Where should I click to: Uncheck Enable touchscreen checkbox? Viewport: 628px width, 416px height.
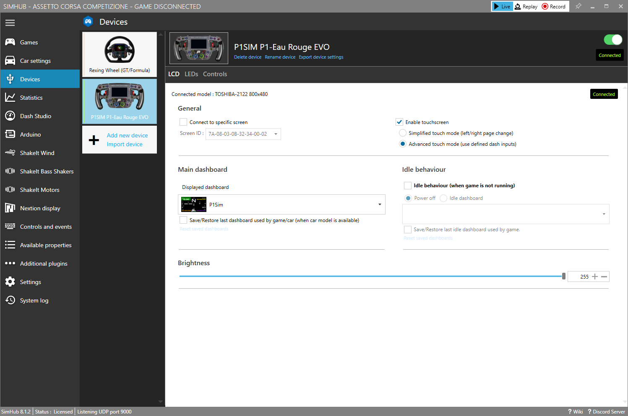(399, 122)
